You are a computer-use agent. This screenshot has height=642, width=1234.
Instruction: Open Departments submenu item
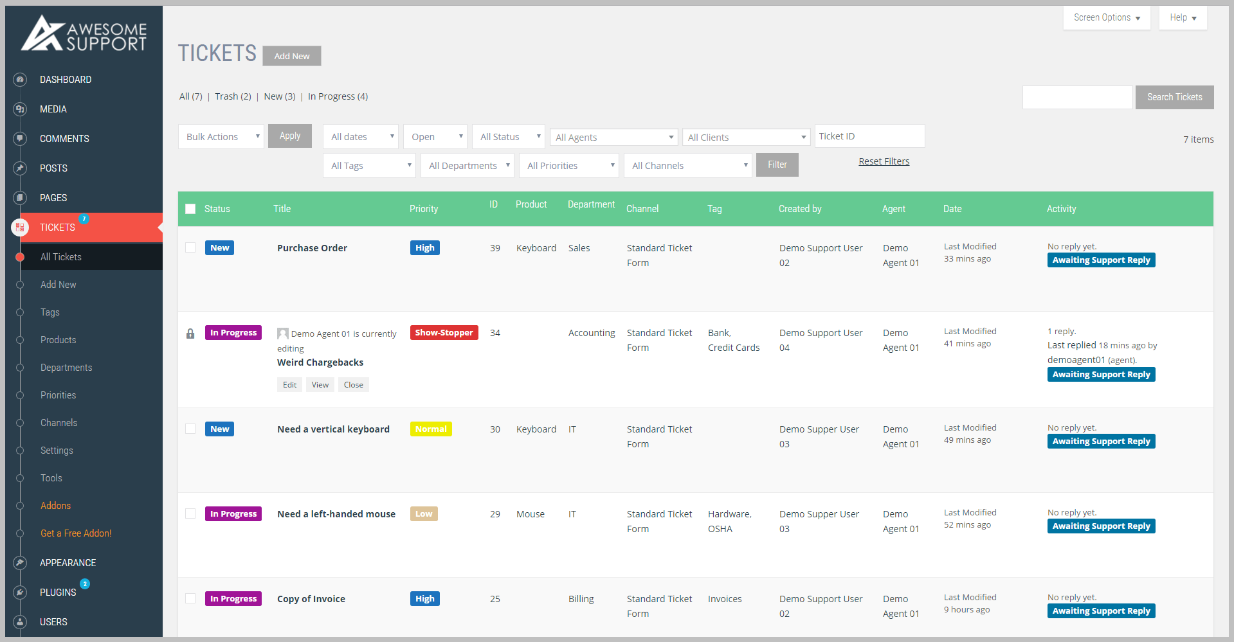pyautogui.click(x=66, y=368)
